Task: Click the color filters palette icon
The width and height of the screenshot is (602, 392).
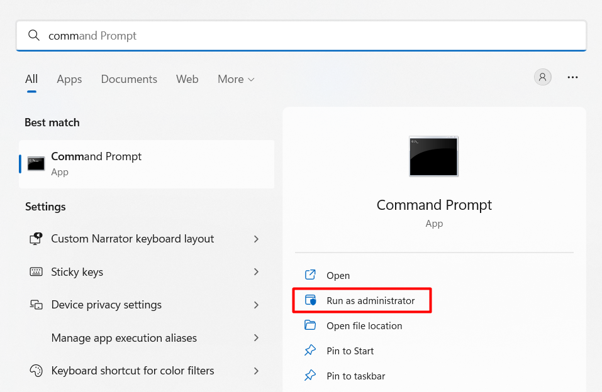Action: (36, 371)
